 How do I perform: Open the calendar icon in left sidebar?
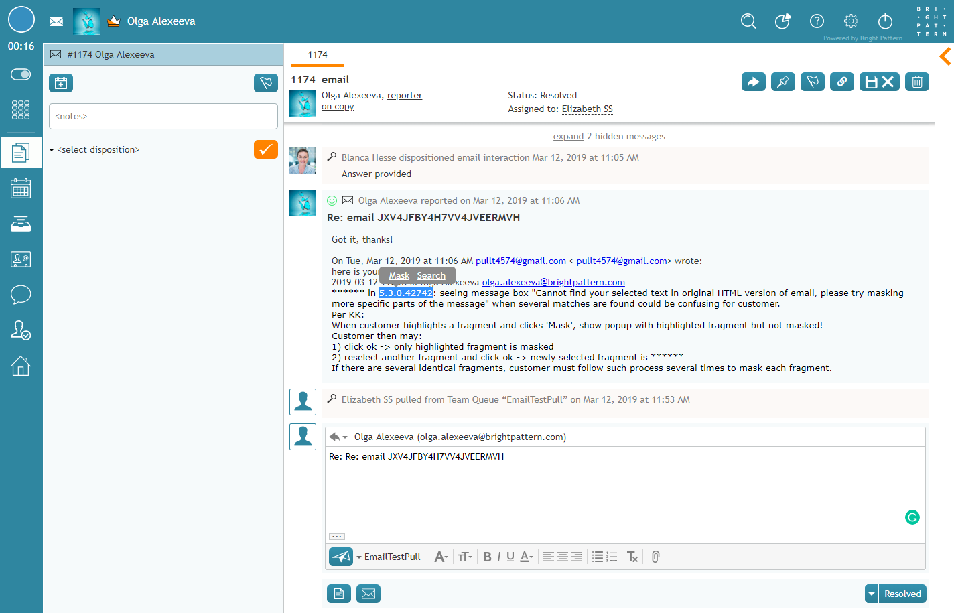click(21, 188)
